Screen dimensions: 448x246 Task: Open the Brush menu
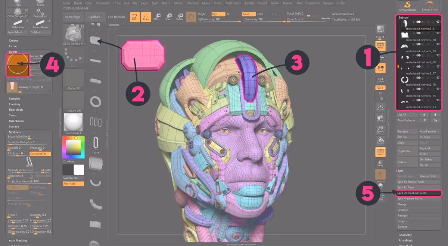pos(78,3)
